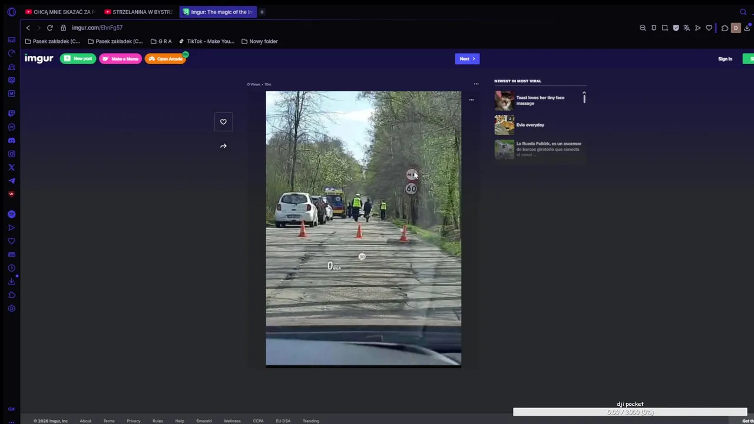
Task: Reload the current imgur page
Action: (50, 28)
